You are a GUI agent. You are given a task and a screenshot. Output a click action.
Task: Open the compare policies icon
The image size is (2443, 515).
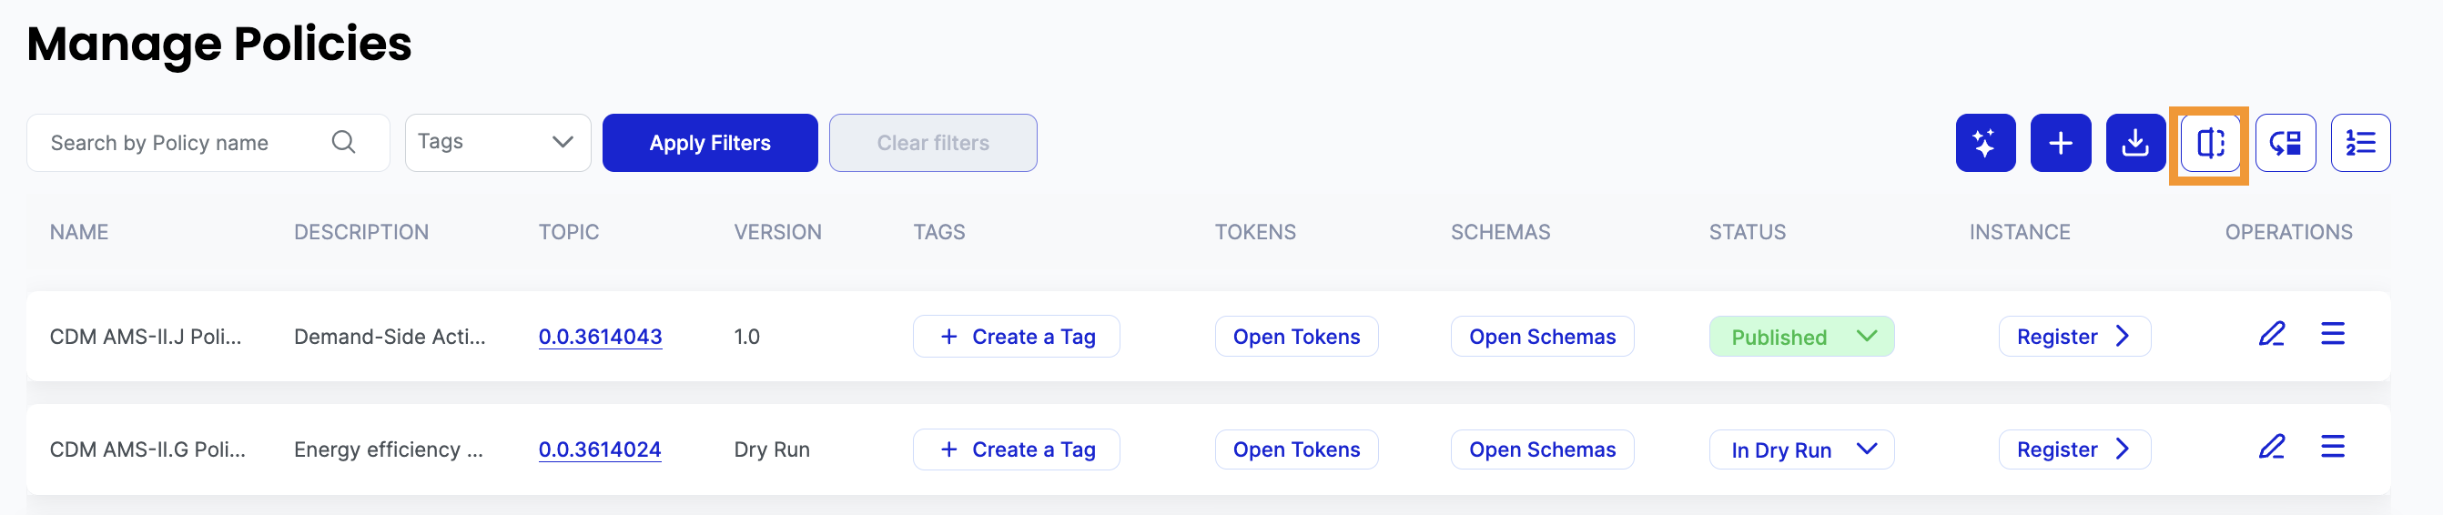[x=2210, y=143]
